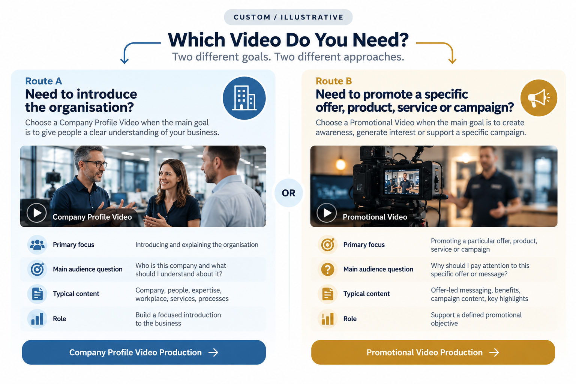Viewport: 576px width, 384px height.
Task: Click 'Role' label in Route B
Action: 350,319
